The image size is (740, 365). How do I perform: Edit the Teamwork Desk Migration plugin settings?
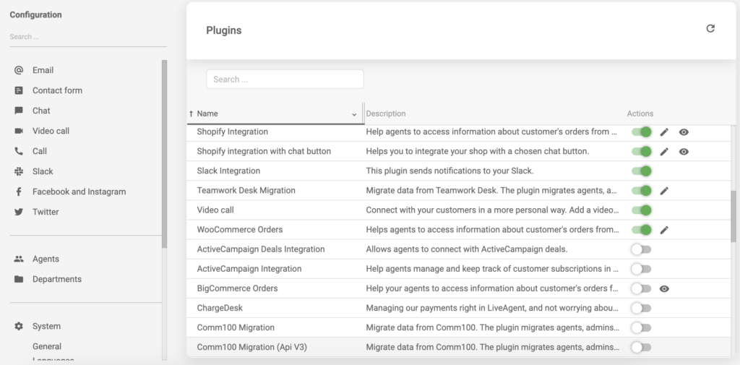664,191
